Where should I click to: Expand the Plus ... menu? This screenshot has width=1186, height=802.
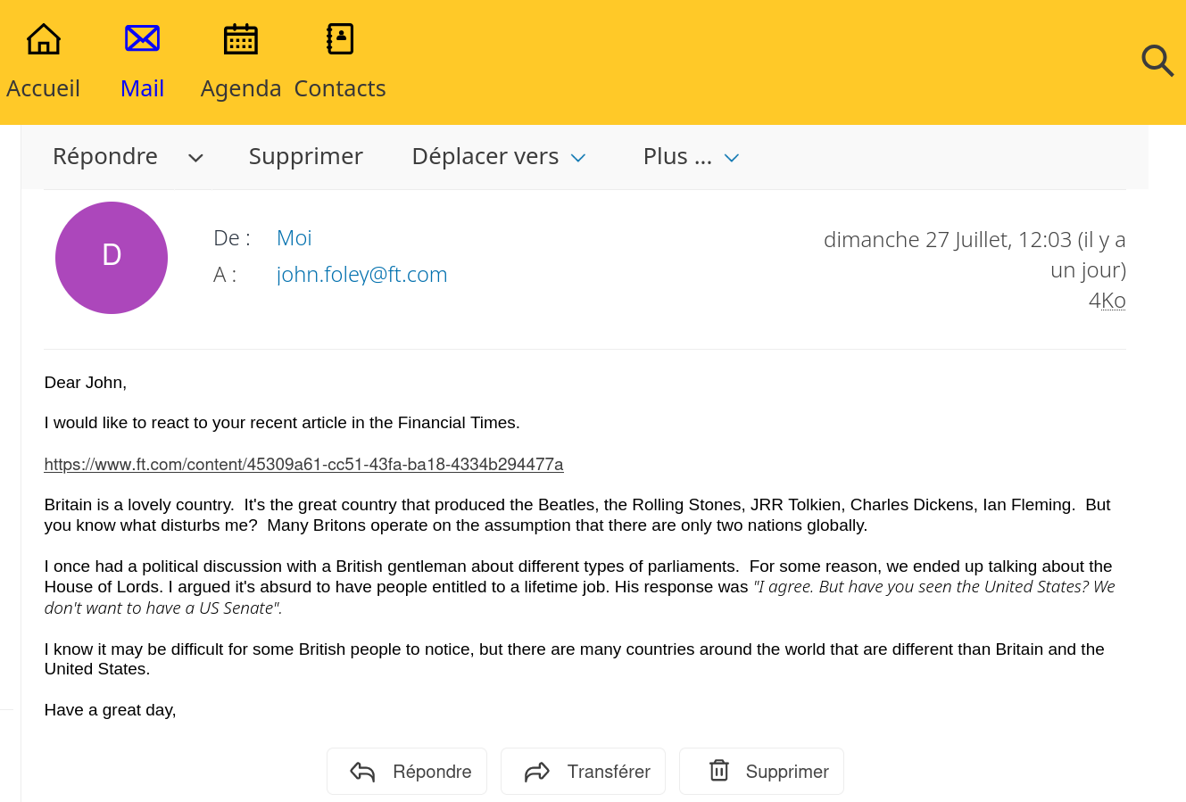pos(692,156)
